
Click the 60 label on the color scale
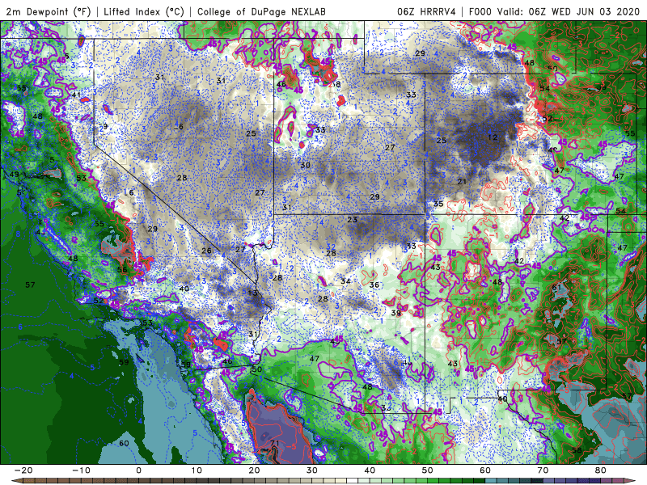tap(485, 470)
